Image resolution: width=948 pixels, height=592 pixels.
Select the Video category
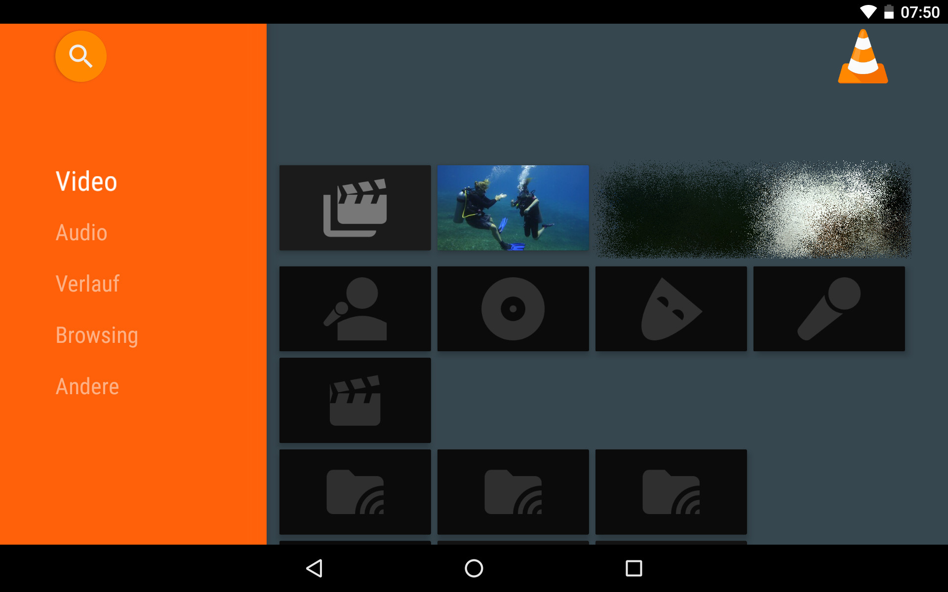coord(86,181)
